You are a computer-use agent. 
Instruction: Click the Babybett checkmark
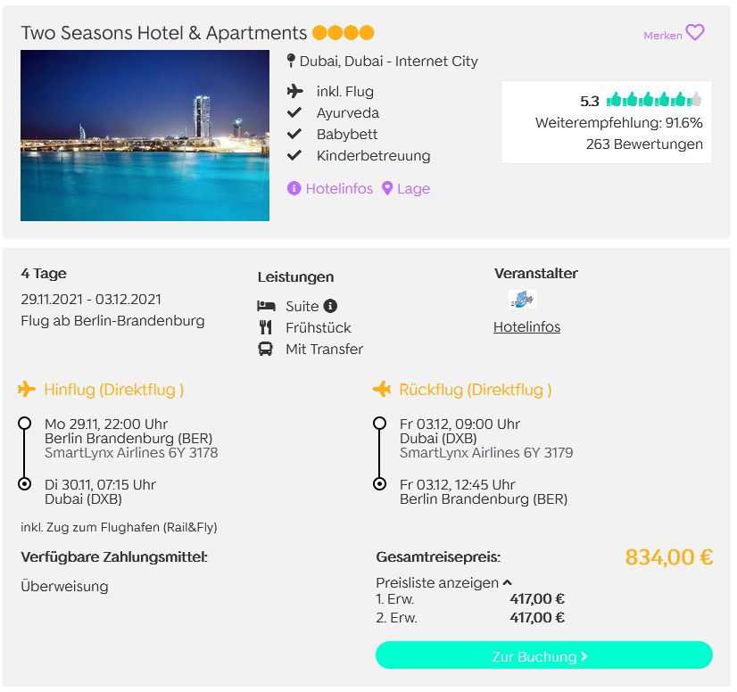coord(294,135)
